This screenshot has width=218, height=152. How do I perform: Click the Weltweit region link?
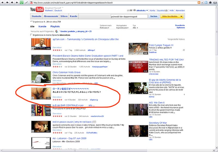pyautogui.click(x=49, y=11)
